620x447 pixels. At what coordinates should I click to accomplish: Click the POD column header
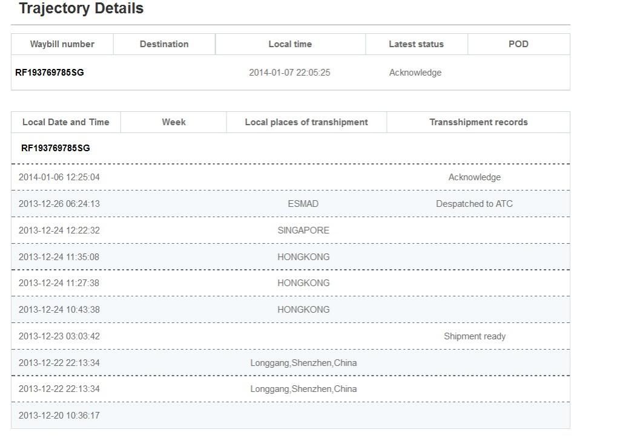(x=518, y=44)
